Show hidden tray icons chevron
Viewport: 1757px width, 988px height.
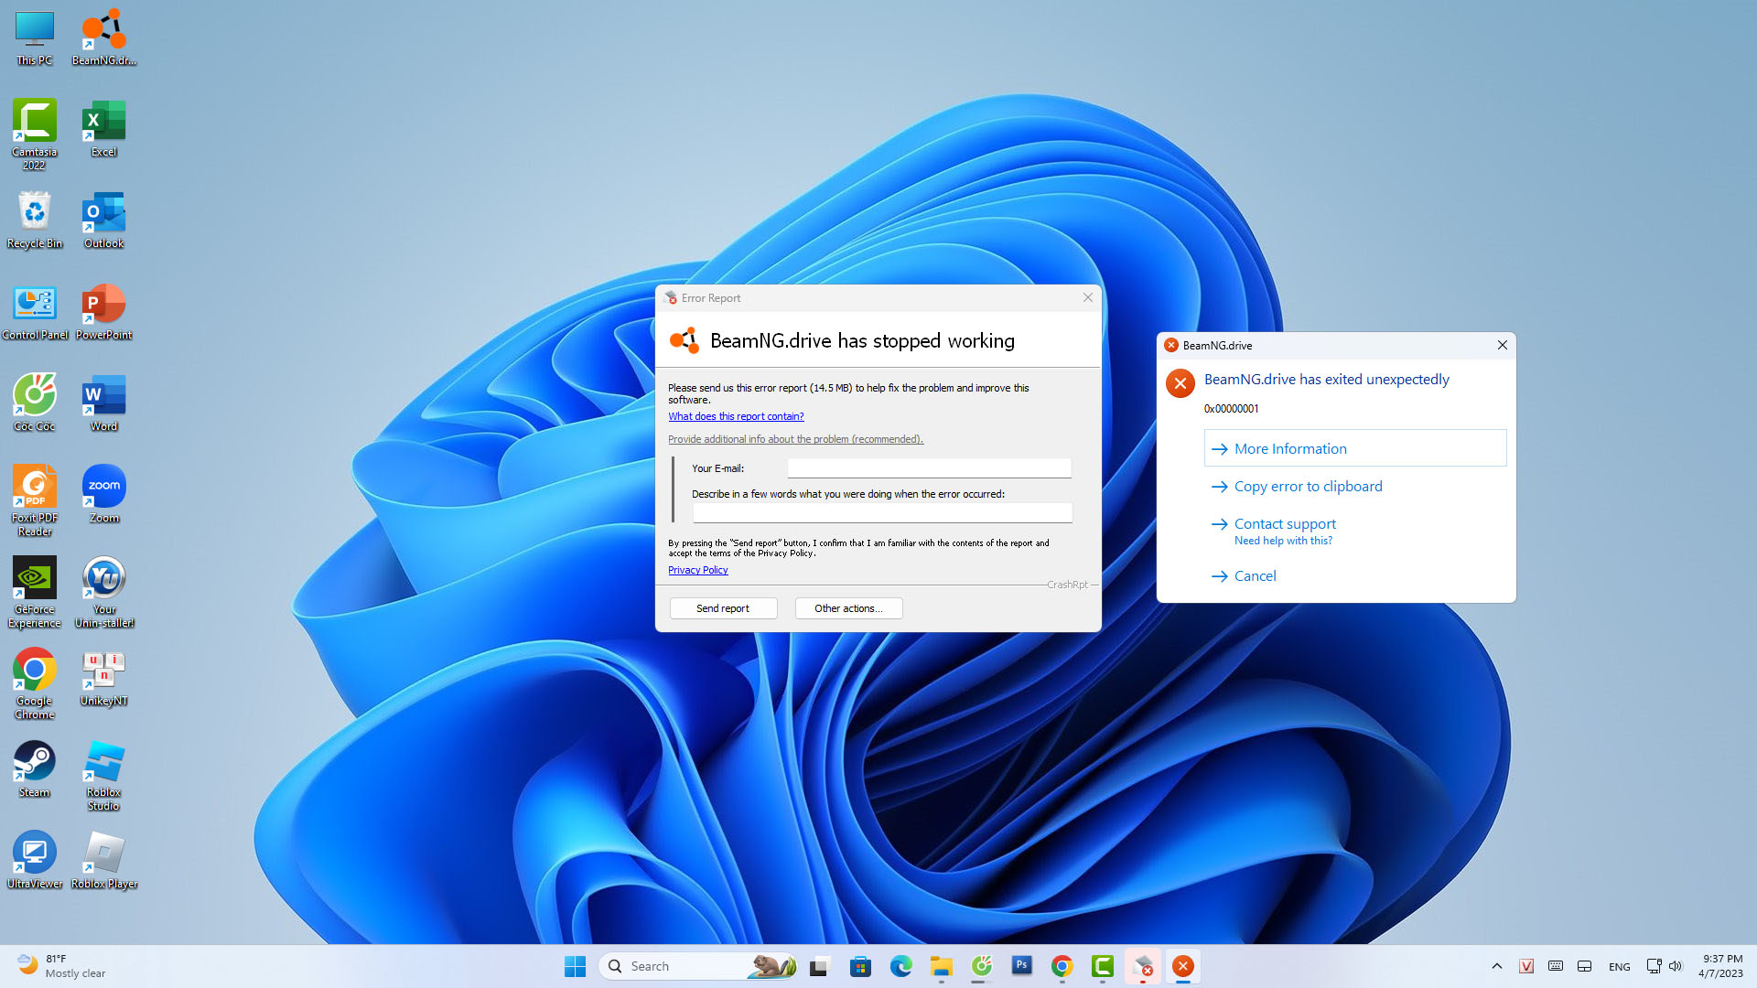(1497, 966)
